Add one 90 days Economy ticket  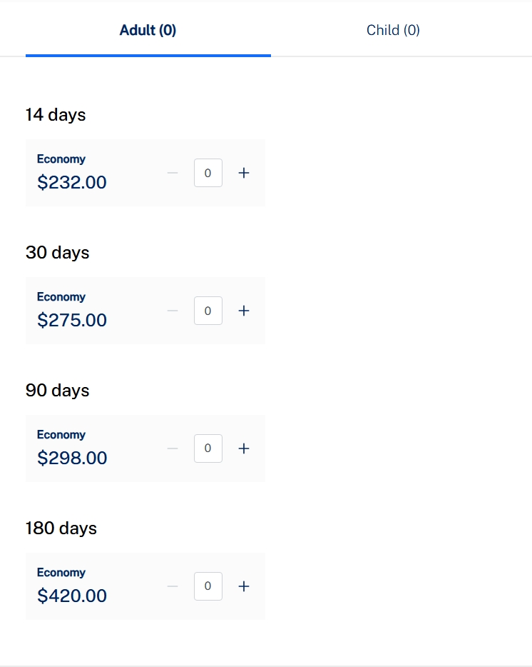click(x=244, y=448)
